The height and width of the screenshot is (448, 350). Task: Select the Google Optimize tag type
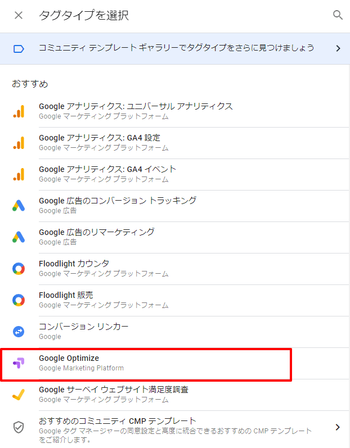click(146, 363)
